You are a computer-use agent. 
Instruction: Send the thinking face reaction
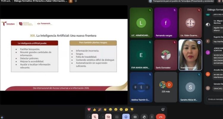click(x=126, y=109)
